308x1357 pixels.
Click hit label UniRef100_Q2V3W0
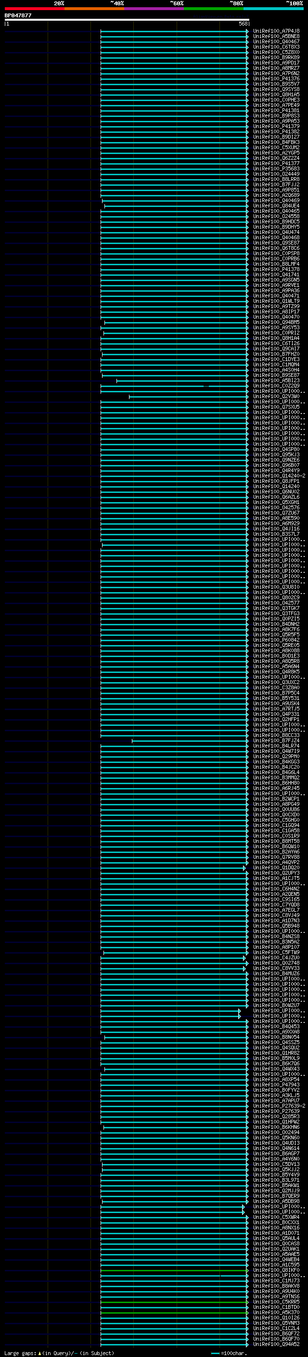276,397
